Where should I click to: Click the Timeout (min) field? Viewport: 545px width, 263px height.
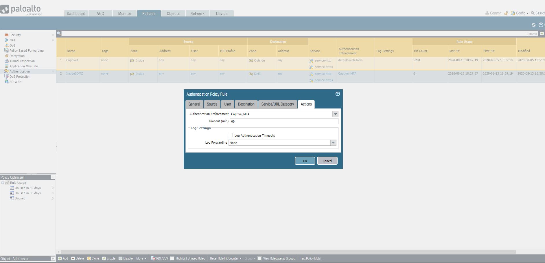coord(284,121)
